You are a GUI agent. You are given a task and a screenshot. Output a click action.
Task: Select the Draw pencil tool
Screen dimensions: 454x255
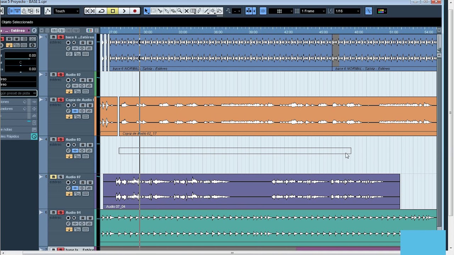tap(200, 11)
